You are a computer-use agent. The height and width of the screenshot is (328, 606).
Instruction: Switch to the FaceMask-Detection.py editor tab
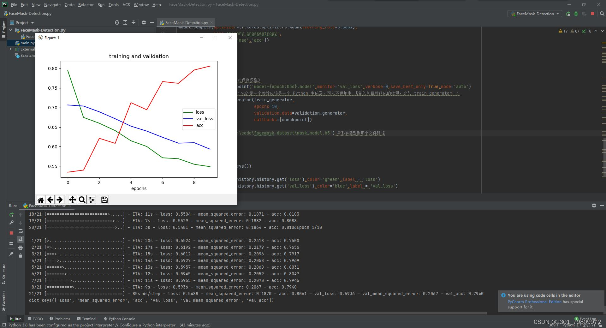tap(186, 22)
